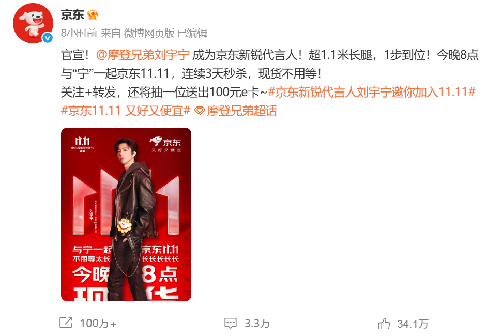The image size is (487, 336).
Task: Like the post with thumbs-up icon
Action: [384, 324]
